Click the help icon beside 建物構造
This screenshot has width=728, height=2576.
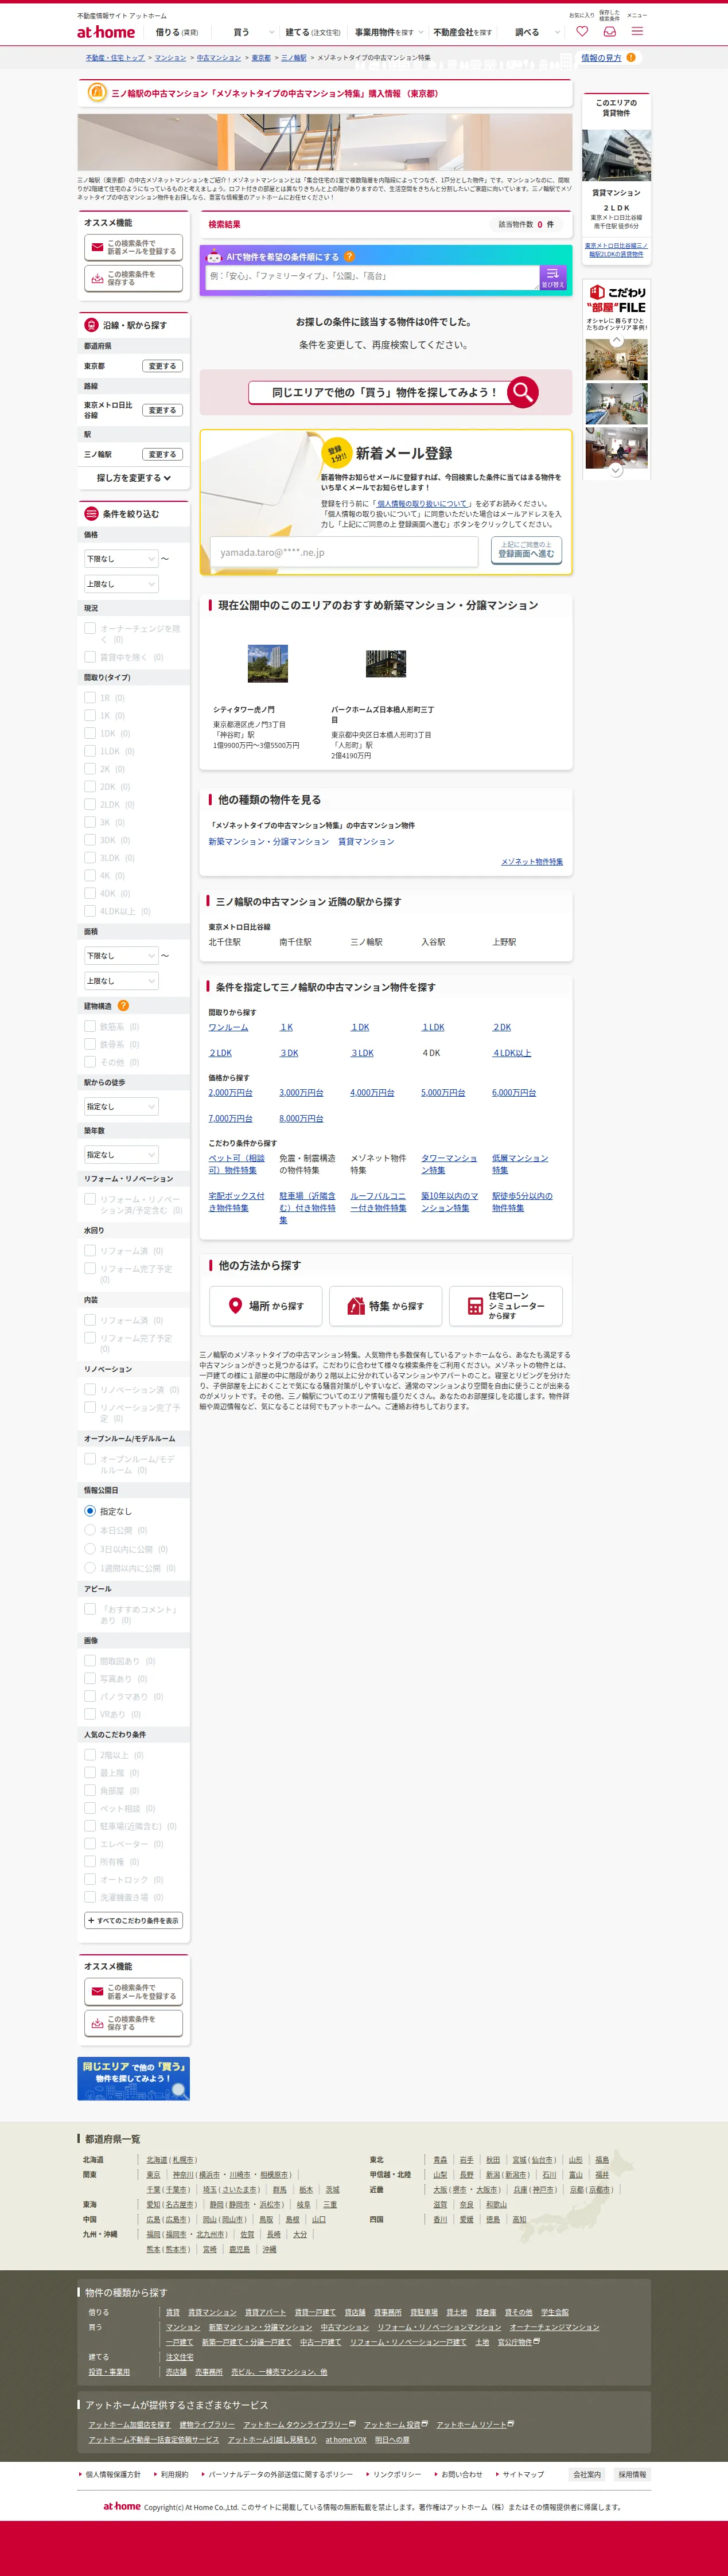tap(123, 1006)
